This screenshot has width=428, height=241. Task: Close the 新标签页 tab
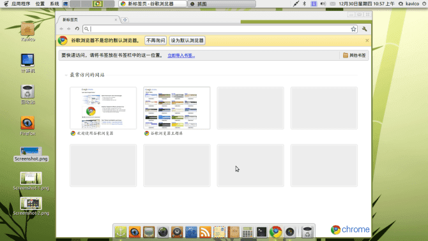click(x=116, y=20)
